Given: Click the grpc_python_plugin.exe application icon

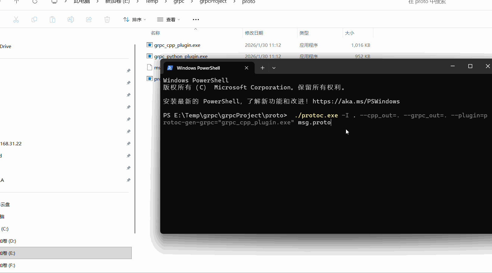Looking at the screenshot, I should (149, 56).
